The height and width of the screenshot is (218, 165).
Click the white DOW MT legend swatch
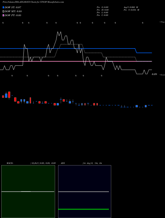(x=3, y=12)
